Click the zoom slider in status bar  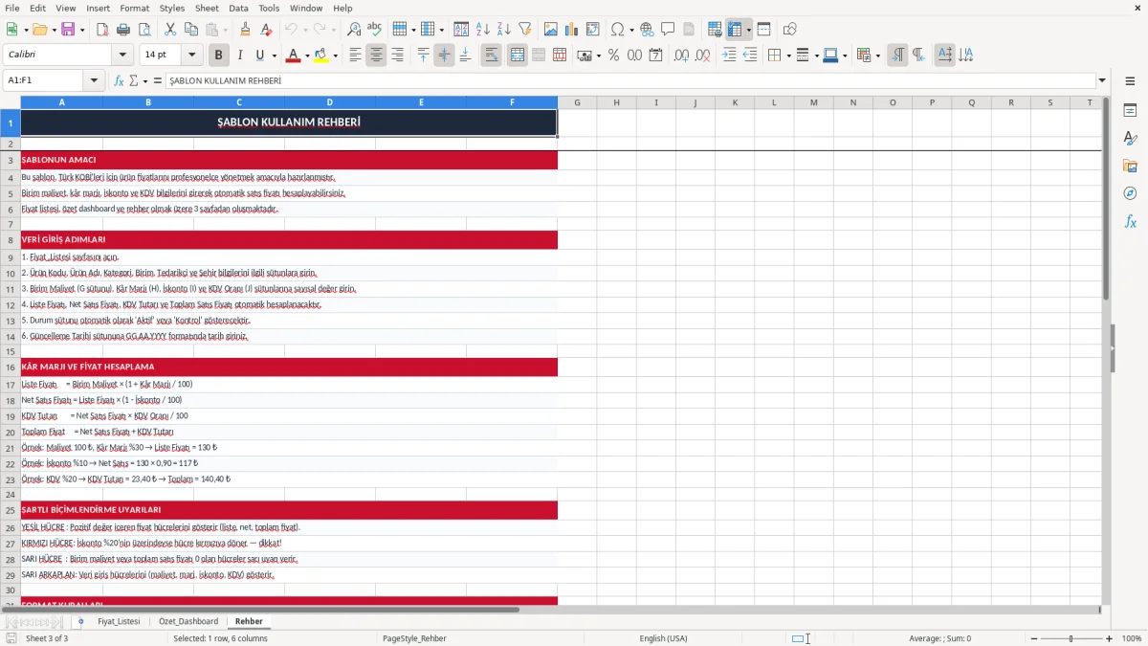click(x=1071, y=638)
